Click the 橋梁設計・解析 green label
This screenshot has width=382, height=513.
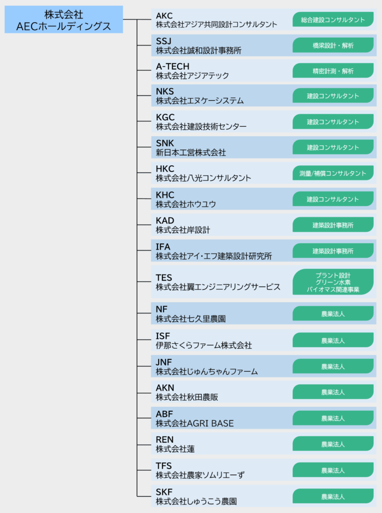point(333,46)
